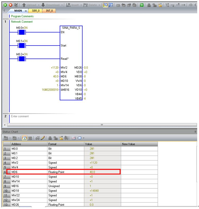
Task: Click the Delete toolbar button
Action: click(90, 5)
